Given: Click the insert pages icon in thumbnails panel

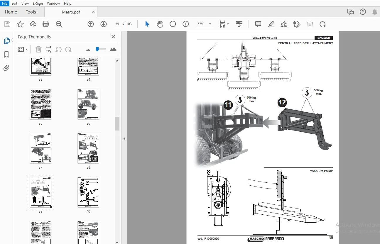Looking at the screenshot, I should [x=48, y=50].
